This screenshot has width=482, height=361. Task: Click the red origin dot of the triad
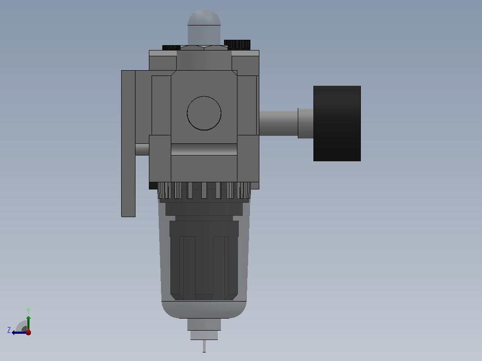[x=29, y=332]
